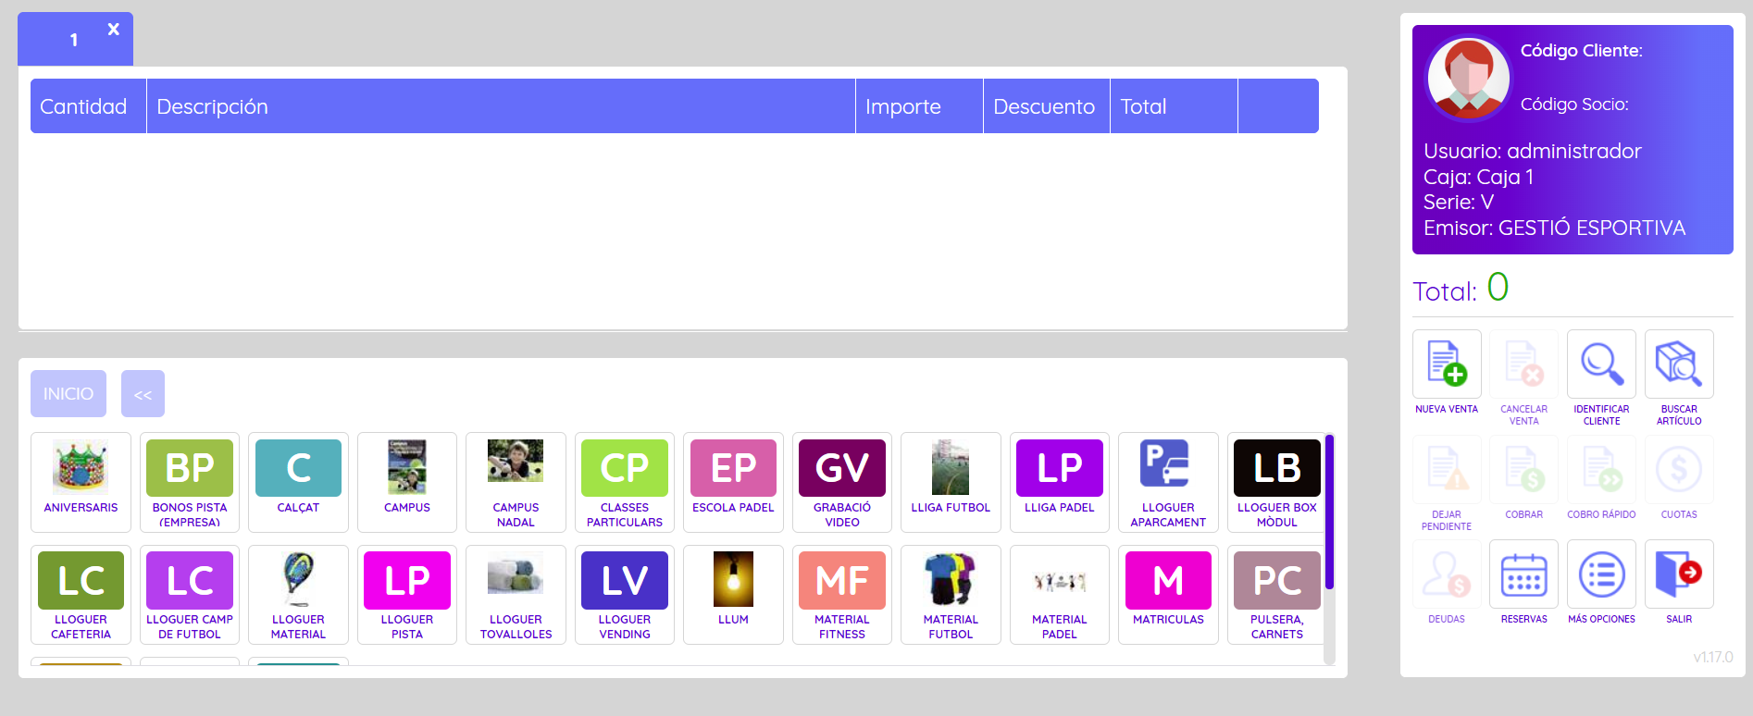This screenshot has width=1753, height=716.
Task: Select the Lloguer Pista category
Action: coord(407,595)
